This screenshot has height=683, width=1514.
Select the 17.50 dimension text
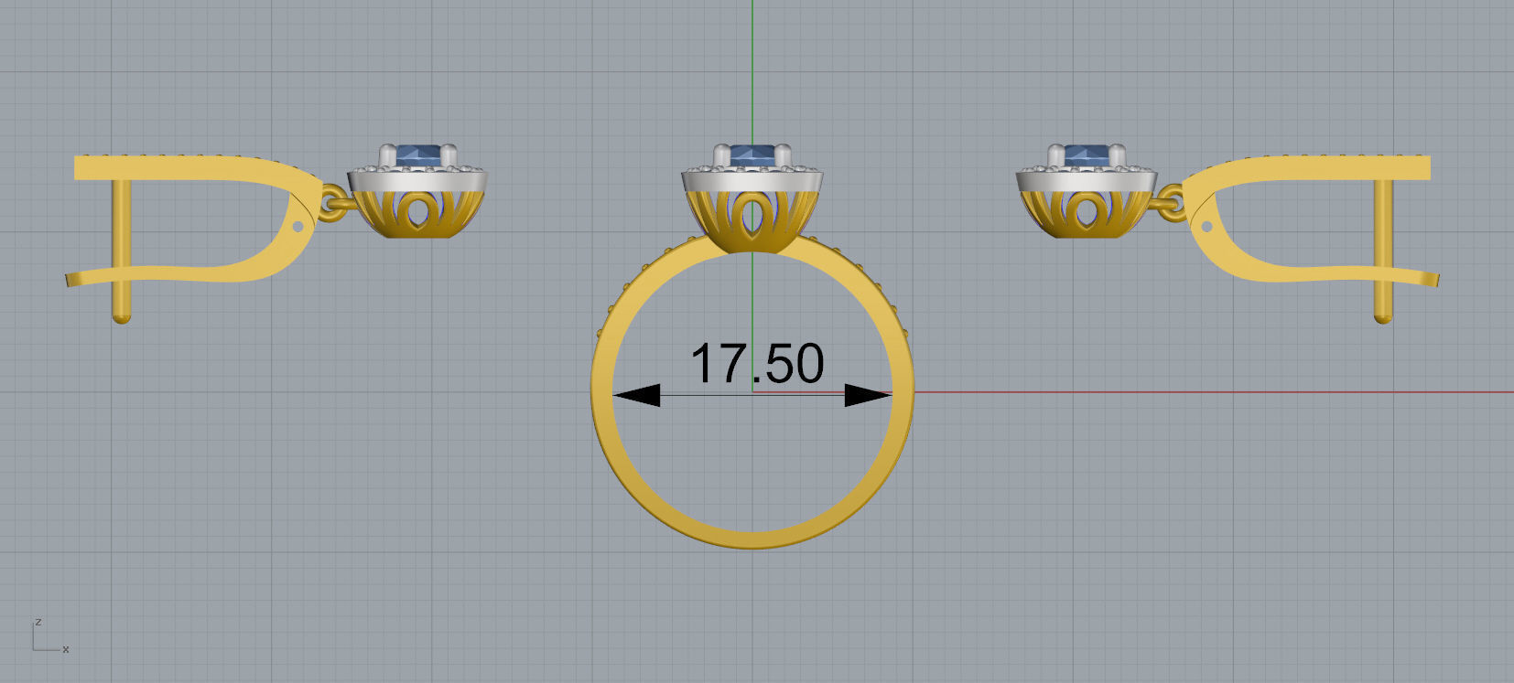757,364
